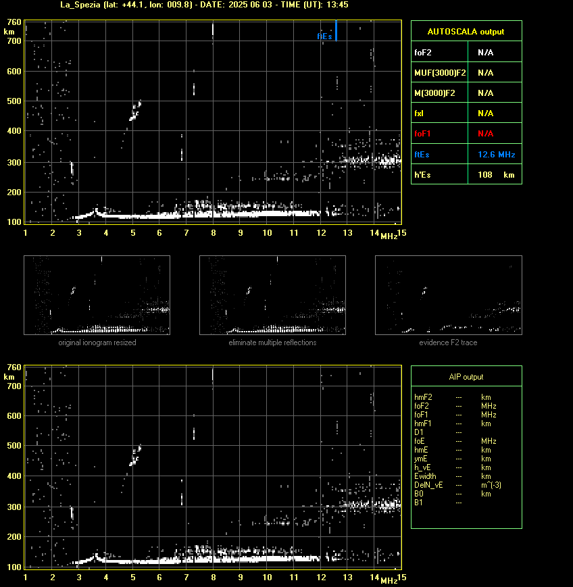Screen dimensions: 573x587
Task: Click the MHz axis label under the lower ionogram
Action: (x=389, y=581)
